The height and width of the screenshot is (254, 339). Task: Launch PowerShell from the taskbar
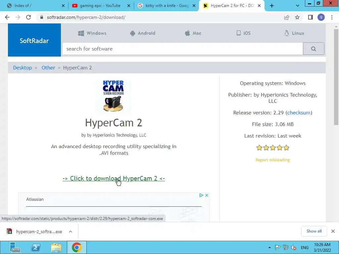point(36,247)
